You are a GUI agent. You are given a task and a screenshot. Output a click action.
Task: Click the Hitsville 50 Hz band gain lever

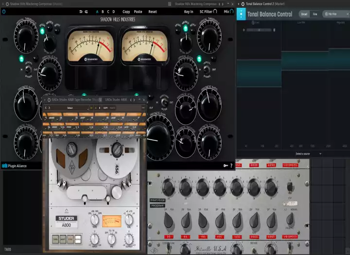click(x=169, y=220)
